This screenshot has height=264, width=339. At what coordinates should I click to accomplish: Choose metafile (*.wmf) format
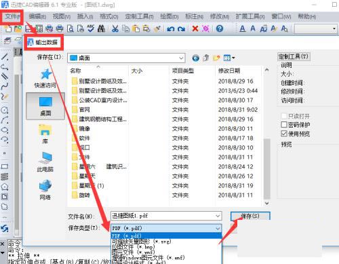coord(166,252)
